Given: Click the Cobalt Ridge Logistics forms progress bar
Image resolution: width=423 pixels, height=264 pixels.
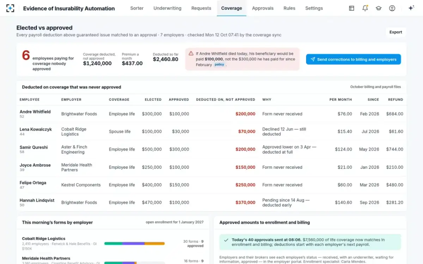Looking at the screenshot, I should tap(134, 243).
